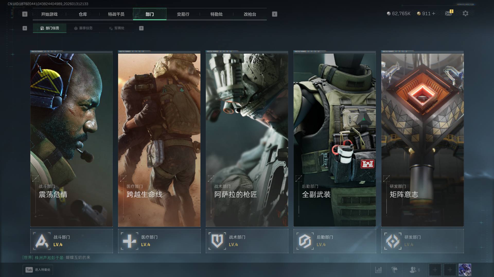Click the 战斗部门 level badge icon
The width and height of the screenshot is (494, 277).
tap(42, 241)
